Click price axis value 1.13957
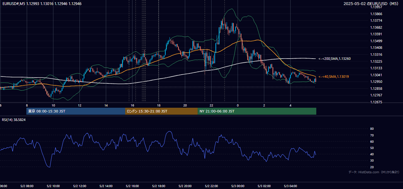403x189 pixels. (376, 7)
